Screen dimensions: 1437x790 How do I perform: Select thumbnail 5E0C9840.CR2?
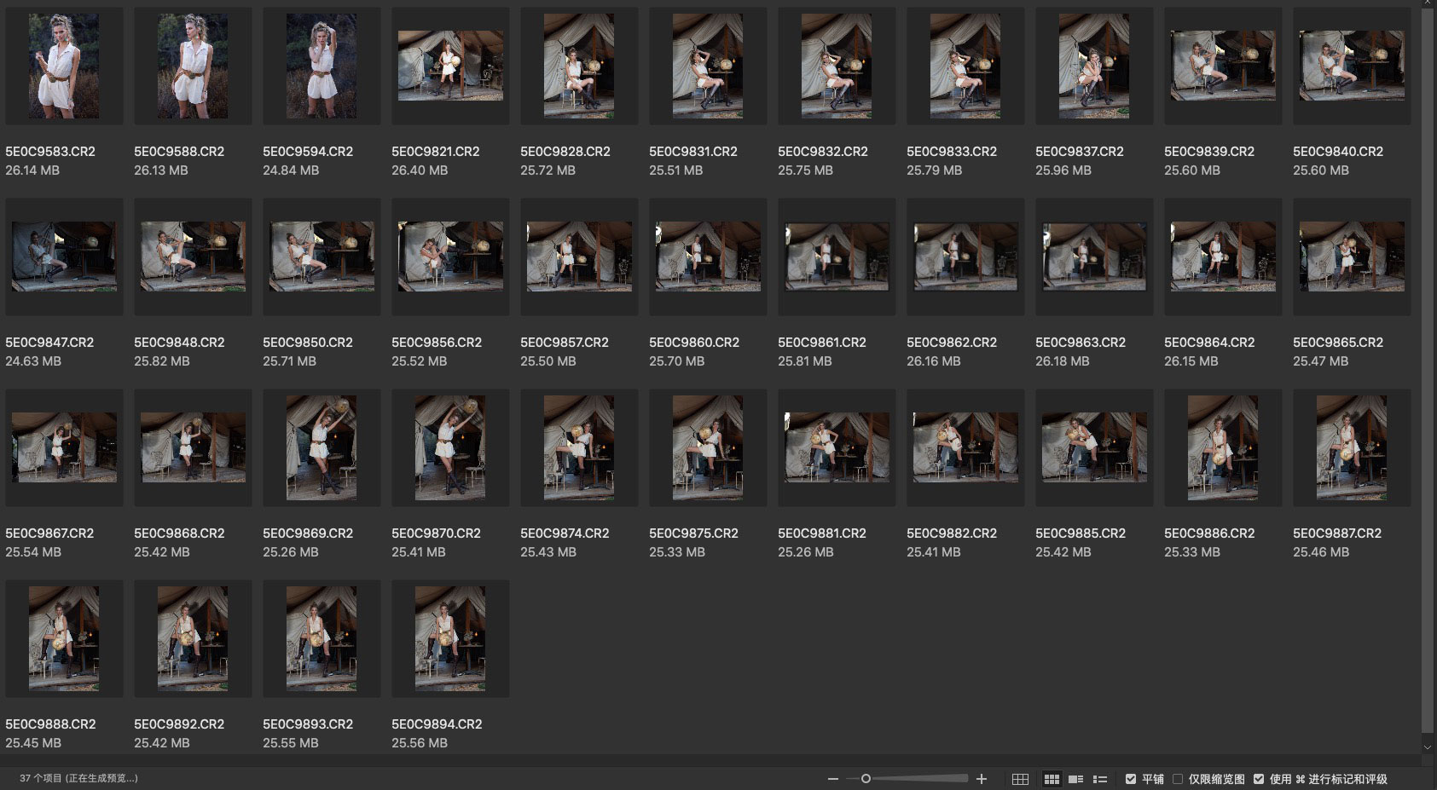(1352, 66)
